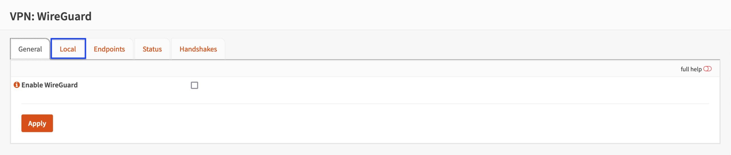View the Handshakes tab
This screenshot has height=155, width=731.
click(x=198, y=49)
